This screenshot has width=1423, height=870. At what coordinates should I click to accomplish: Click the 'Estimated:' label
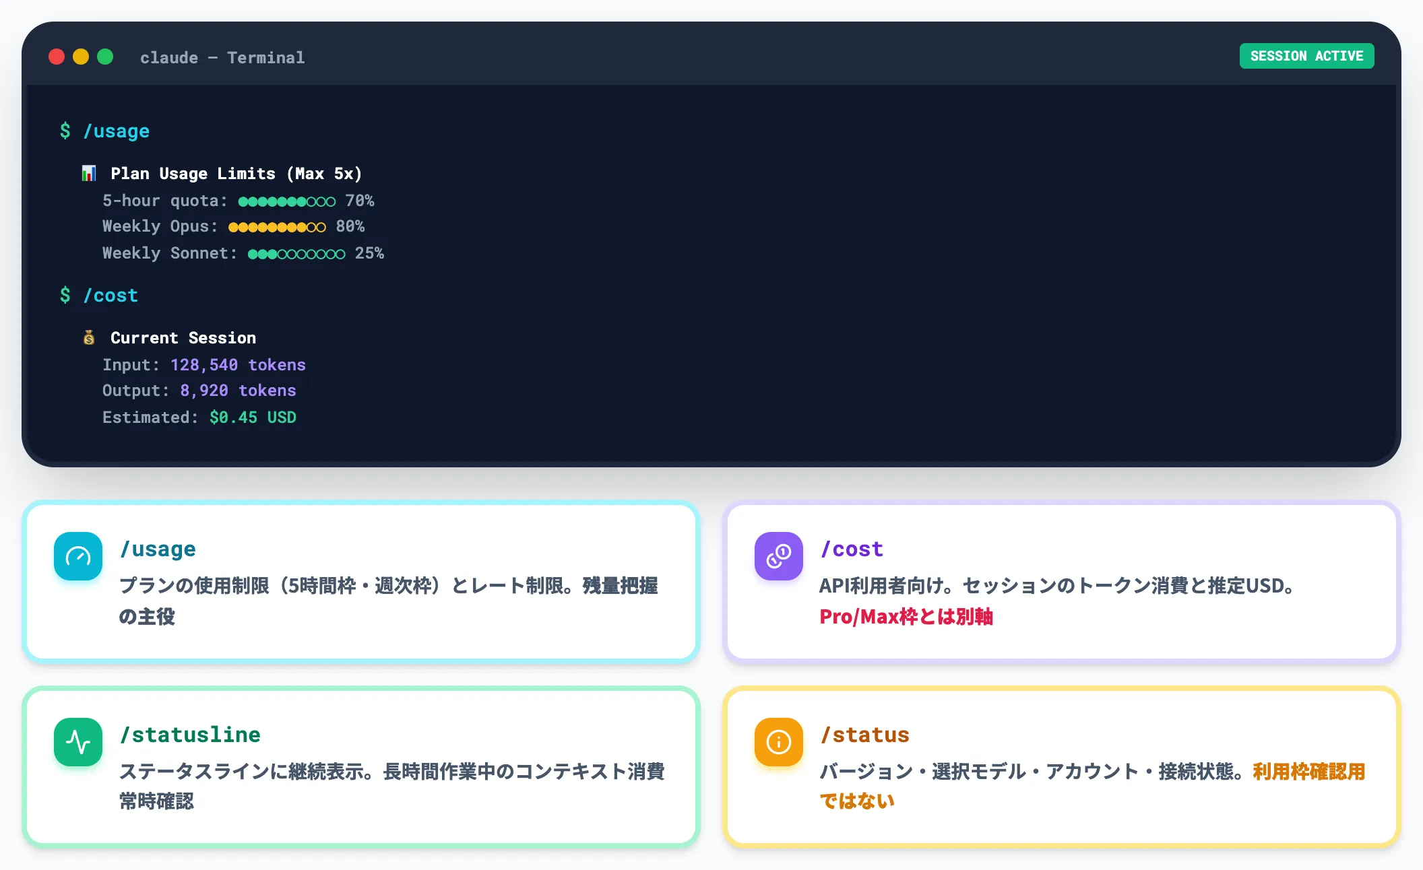(150, 417)
